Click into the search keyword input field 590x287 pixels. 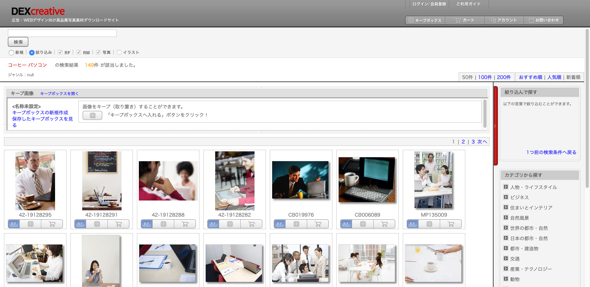click(62, 33)
